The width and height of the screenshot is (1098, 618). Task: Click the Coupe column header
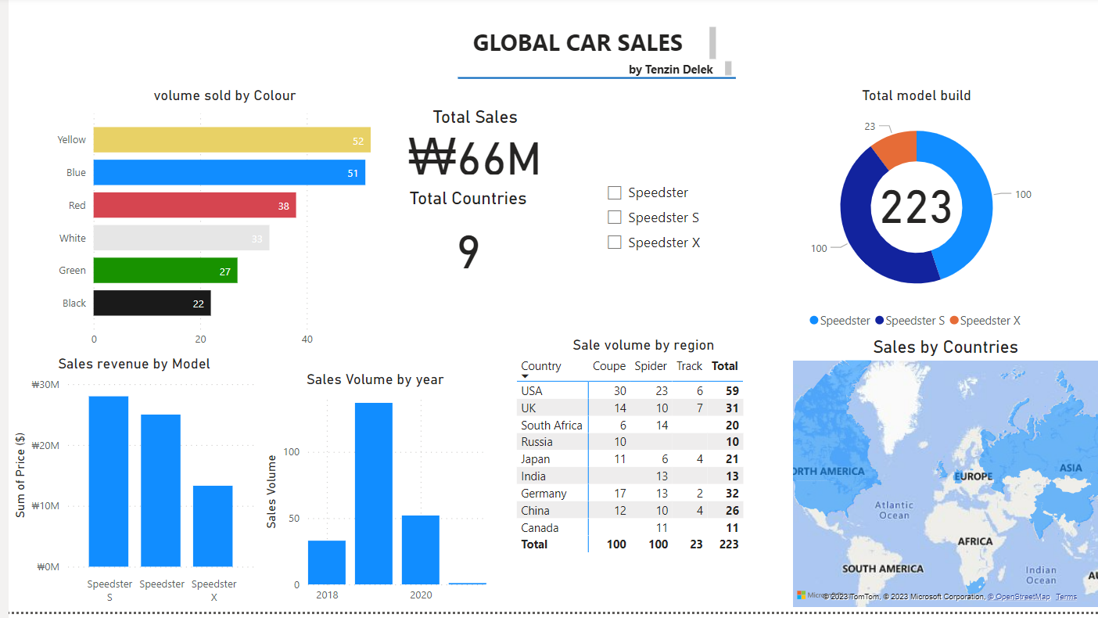tap(609, 366)
